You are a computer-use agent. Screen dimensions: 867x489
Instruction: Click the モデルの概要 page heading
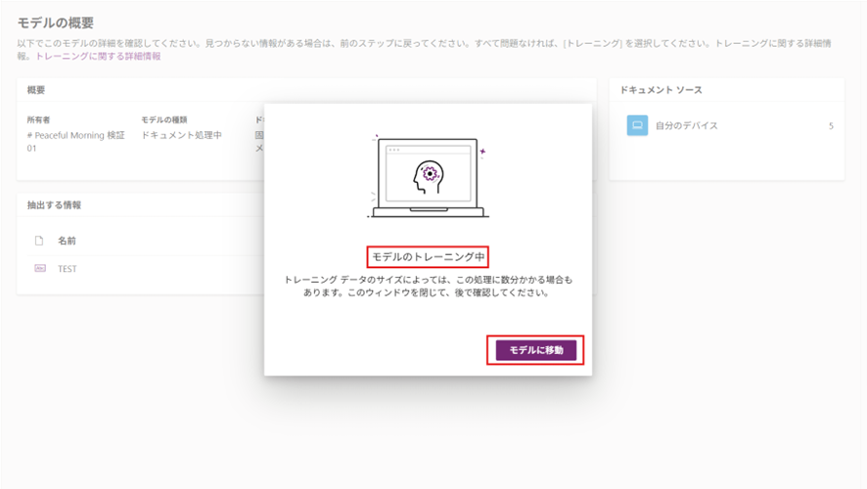[56, 22]
